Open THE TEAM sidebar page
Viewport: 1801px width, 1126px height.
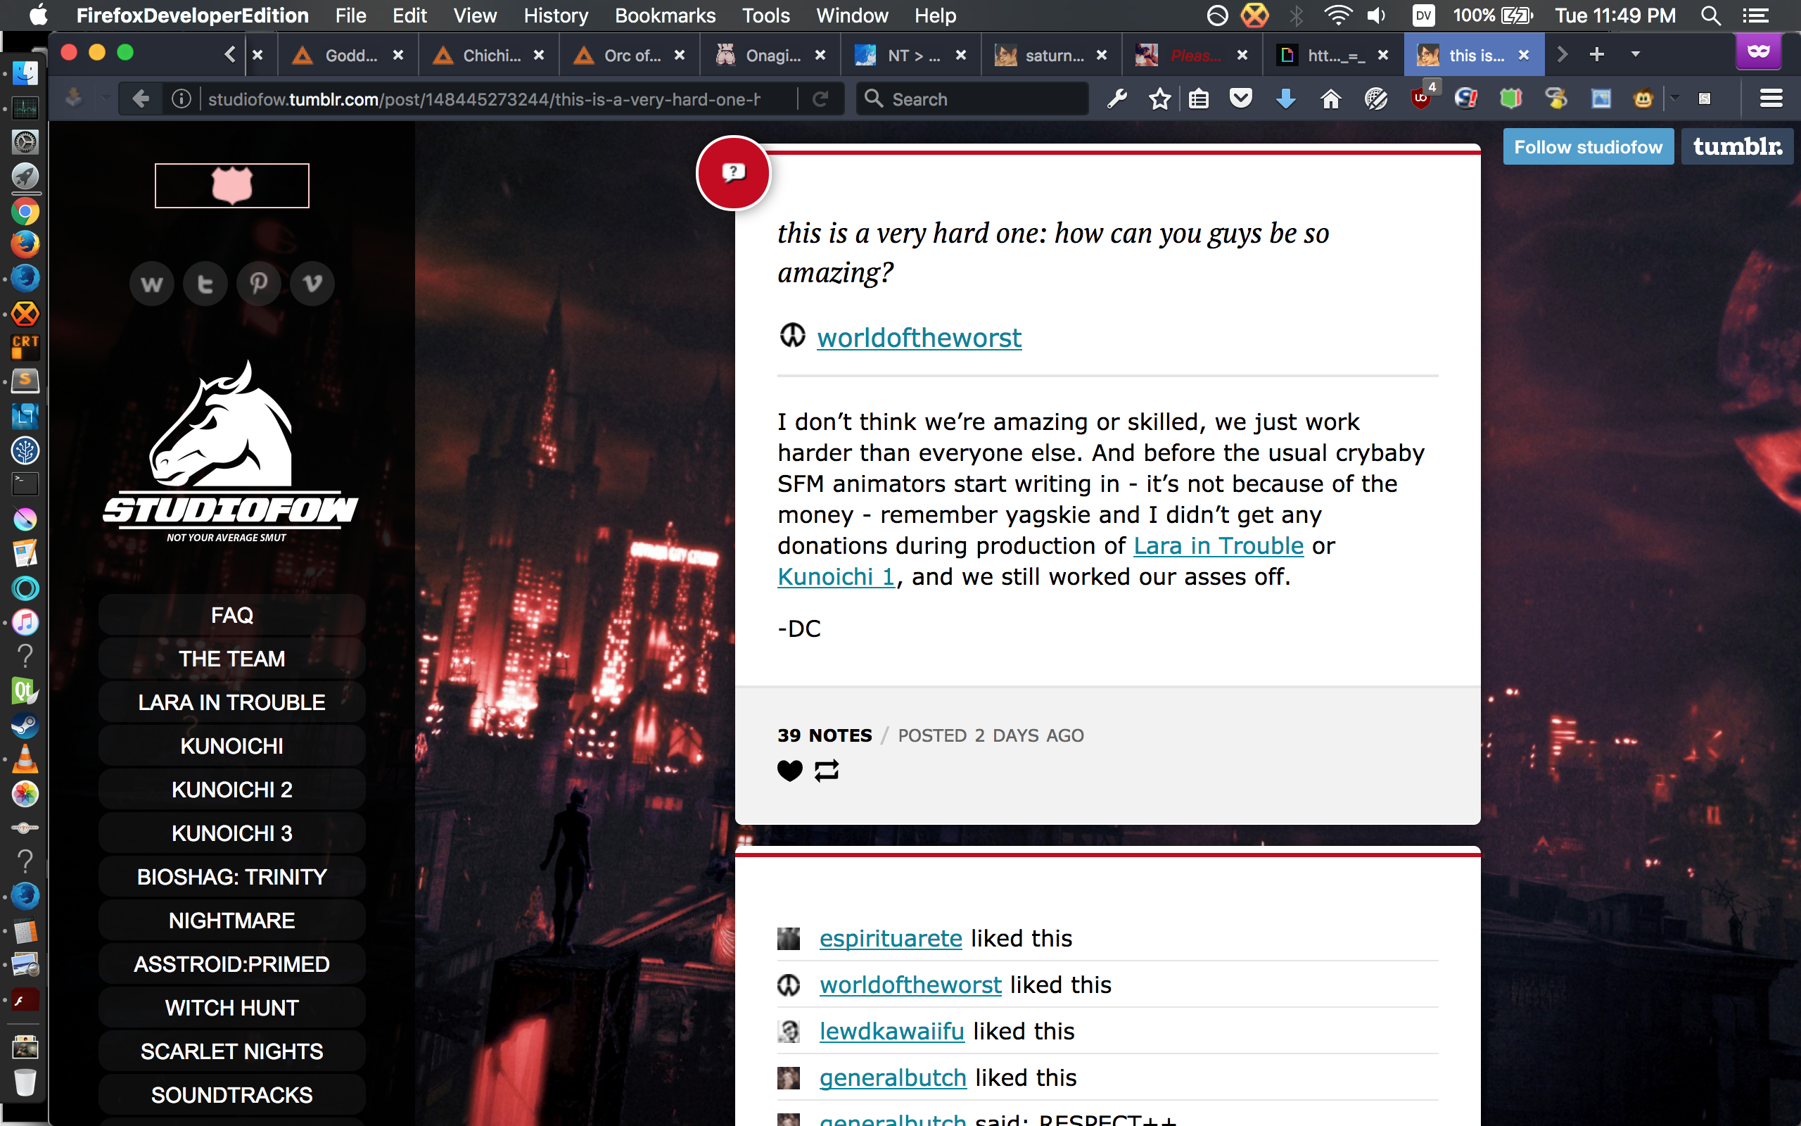[x=231, y=658]
